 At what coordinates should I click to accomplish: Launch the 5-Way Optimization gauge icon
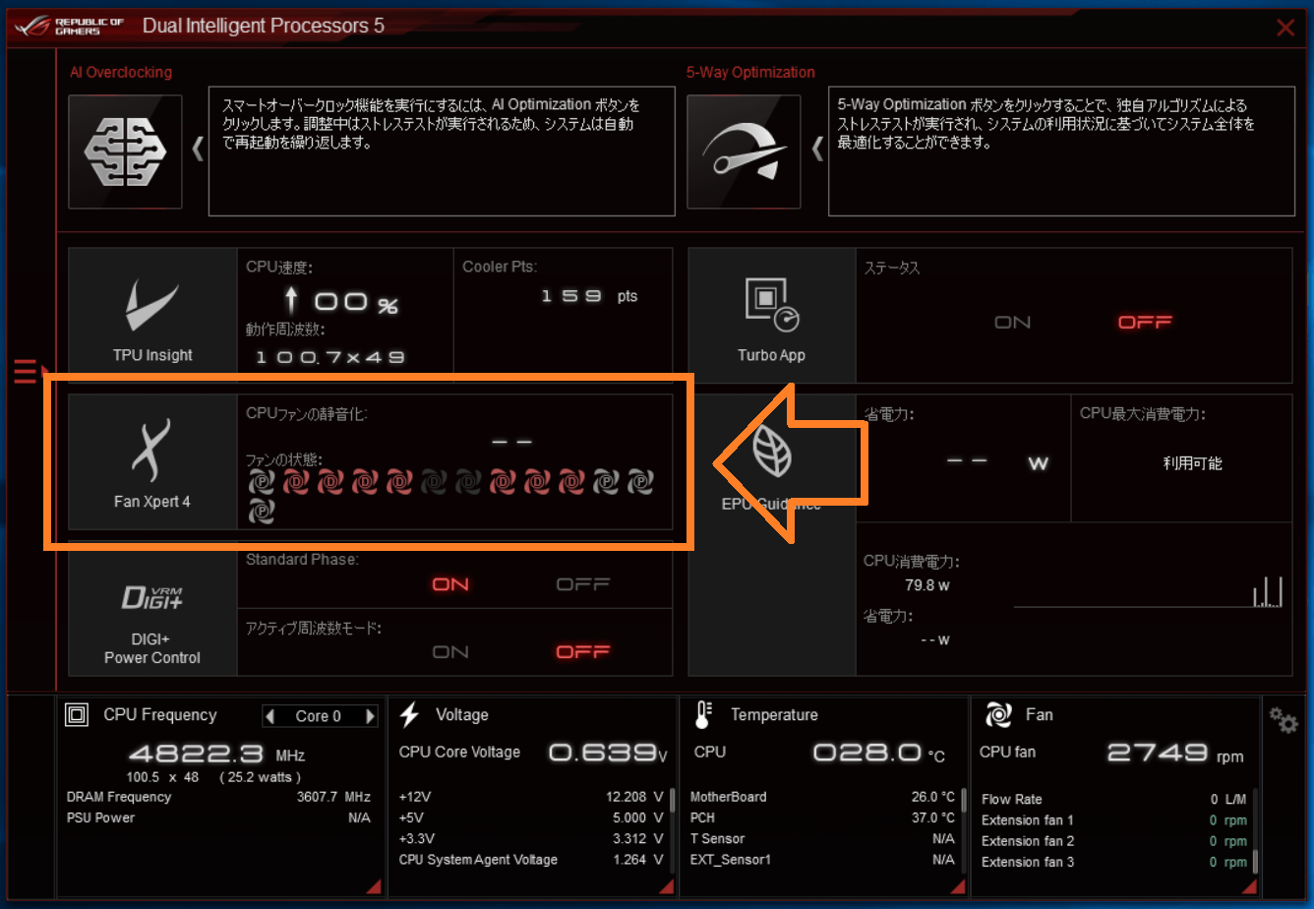coord(744,151)
